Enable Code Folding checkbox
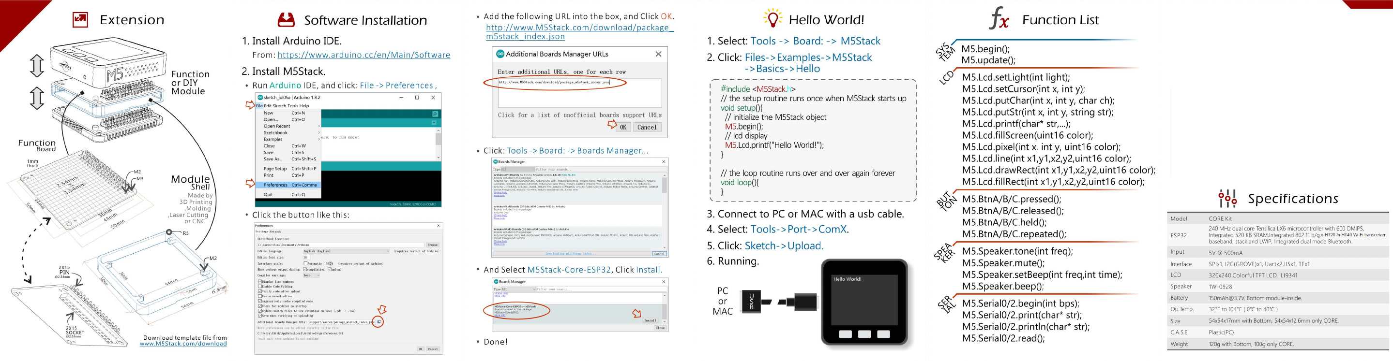1393x361 pixels. click(x=259, y=287)
